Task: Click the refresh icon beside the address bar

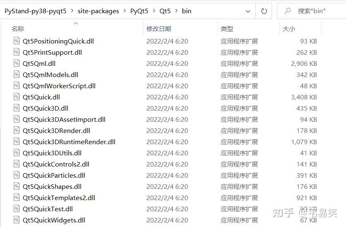Action: (264, 11)
